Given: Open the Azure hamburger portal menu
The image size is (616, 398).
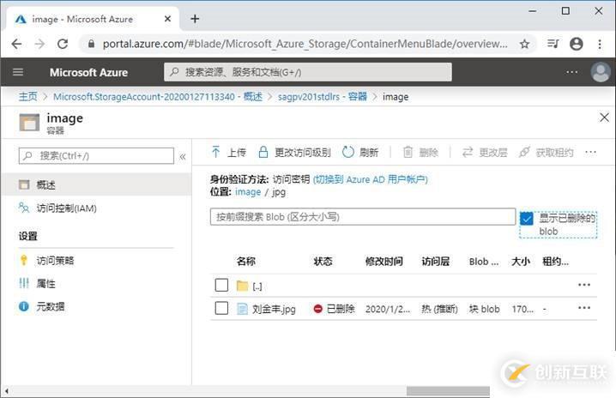Looking at the screenshot, I should click(18, 72).
